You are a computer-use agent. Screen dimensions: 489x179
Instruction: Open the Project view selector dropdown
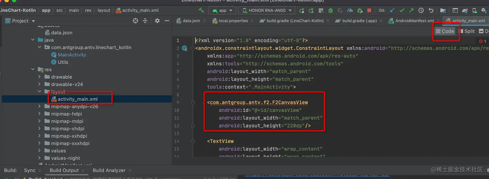(20, 21)
